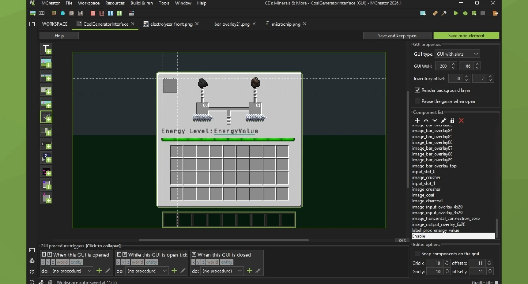Edit the procedure for When this GUI is closed
This screenshot has width=528, height=284.
click(258, 271)
